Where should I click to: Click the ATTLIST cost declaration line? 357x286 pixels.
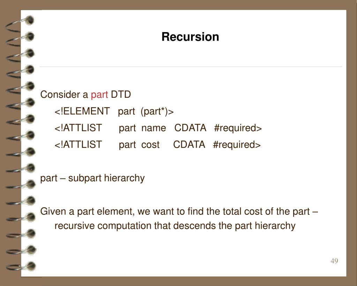click(158, 145)
